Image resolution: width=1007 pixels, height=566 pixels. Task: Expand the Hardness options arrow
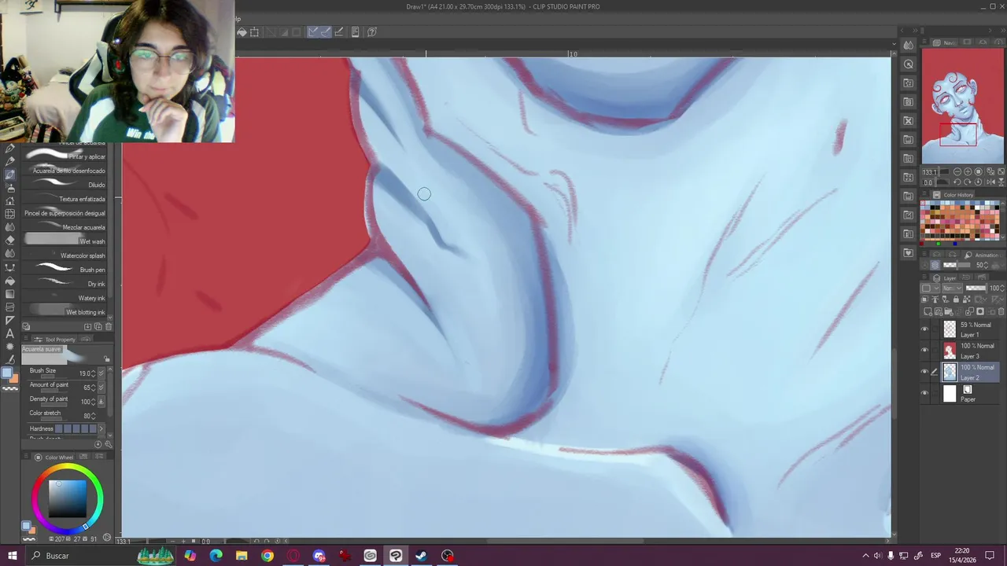point(101,428)
